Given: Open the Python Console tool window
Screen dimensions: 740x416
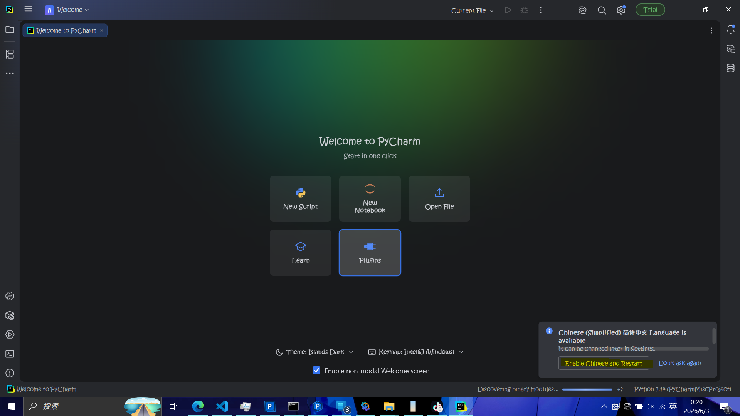Looking at the screenshot, I should 10,296.
